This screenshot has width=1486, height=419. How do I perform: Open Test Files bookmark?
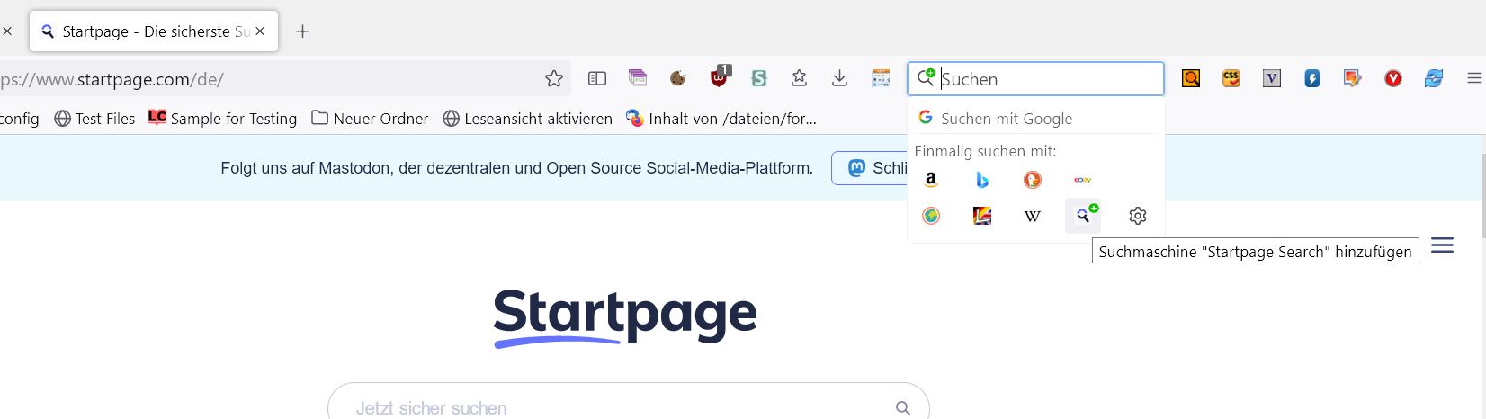pos(94,119)
